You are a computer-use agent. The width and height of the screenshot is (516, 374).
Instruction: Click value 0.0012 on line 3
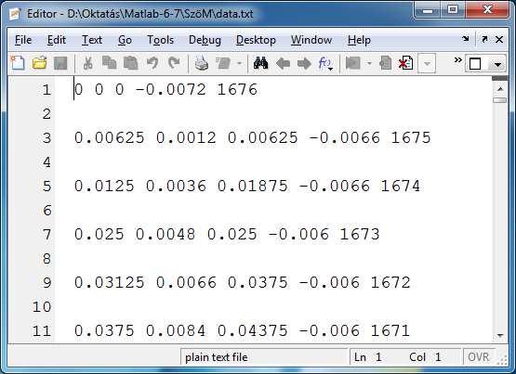(x=186, y=137)
